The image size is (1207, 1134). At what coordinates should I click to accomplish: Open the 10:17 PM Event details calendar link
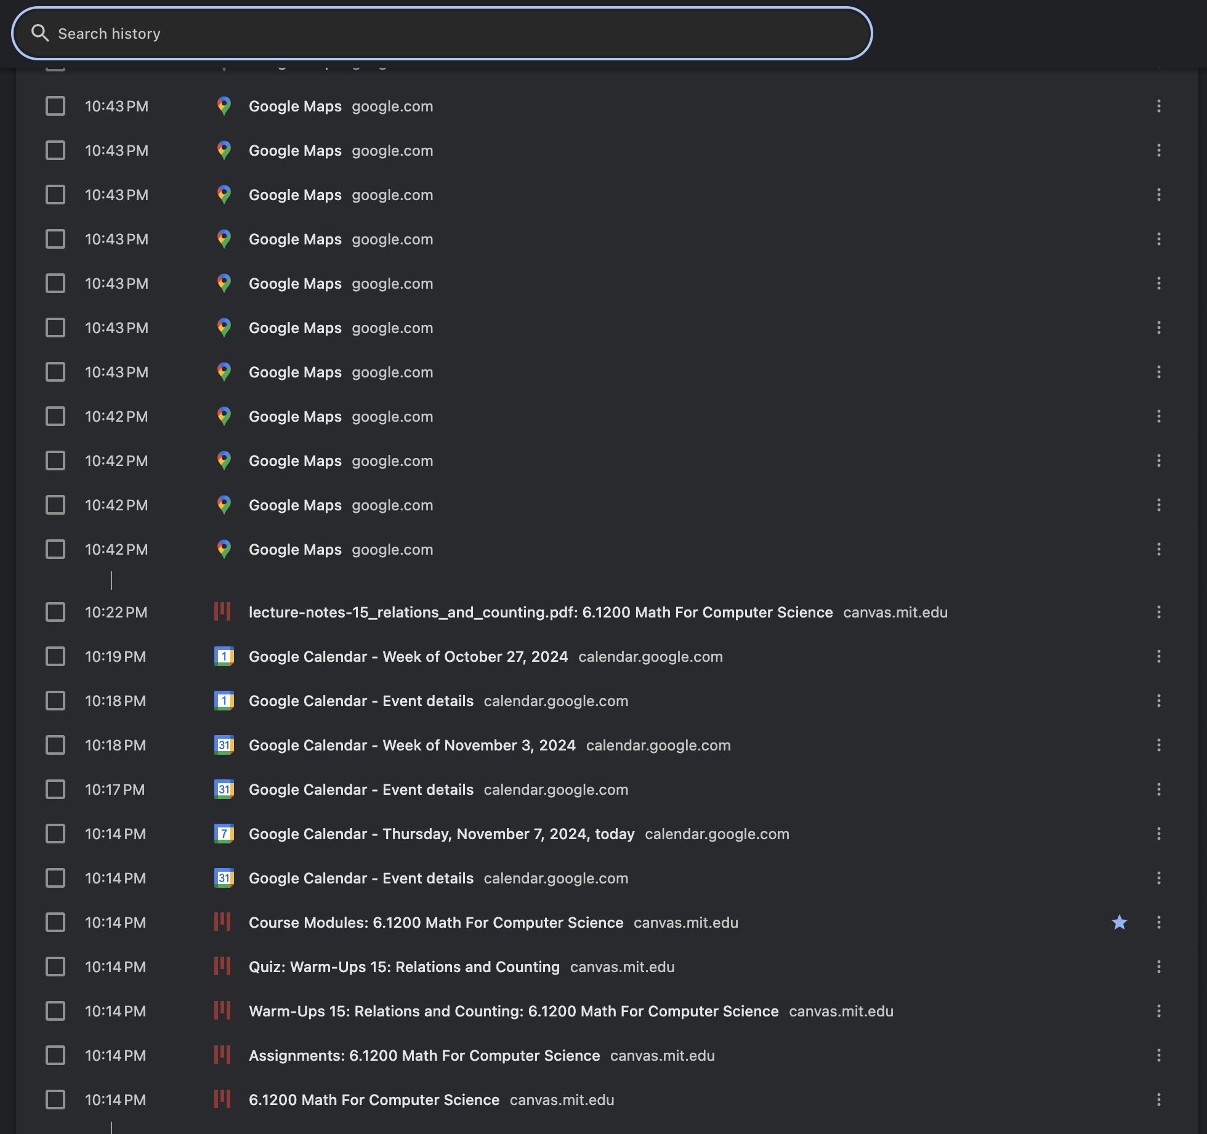(x=361, y=789)
